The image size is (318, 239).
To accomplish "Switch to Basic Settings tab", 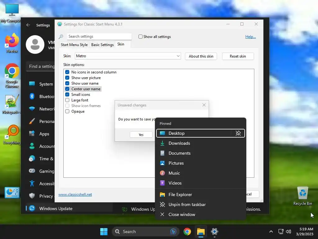I will [102, 45].
